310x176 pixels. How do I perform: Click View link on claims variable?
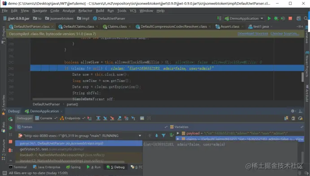coord(299,139)
